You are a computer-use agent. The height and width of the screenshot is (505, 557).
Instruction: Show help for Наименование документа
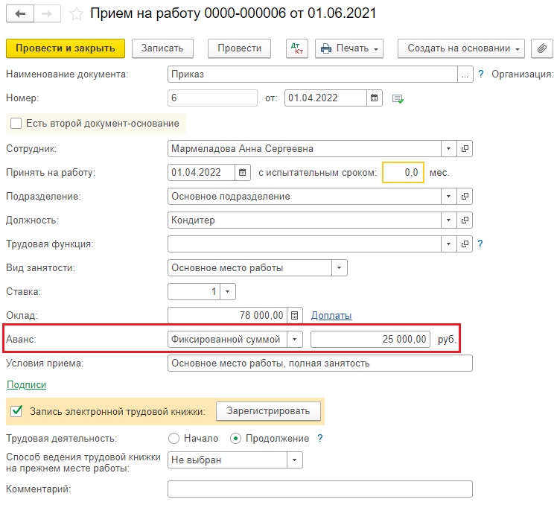[480, 74]
